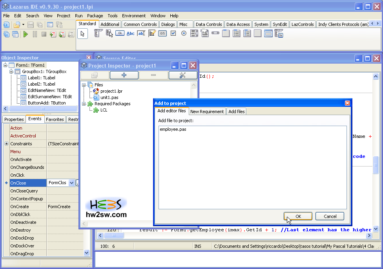Open the dropdown arrow next to Open icon
Viewport: 383px width, 269px height.
tap(23, 25)
